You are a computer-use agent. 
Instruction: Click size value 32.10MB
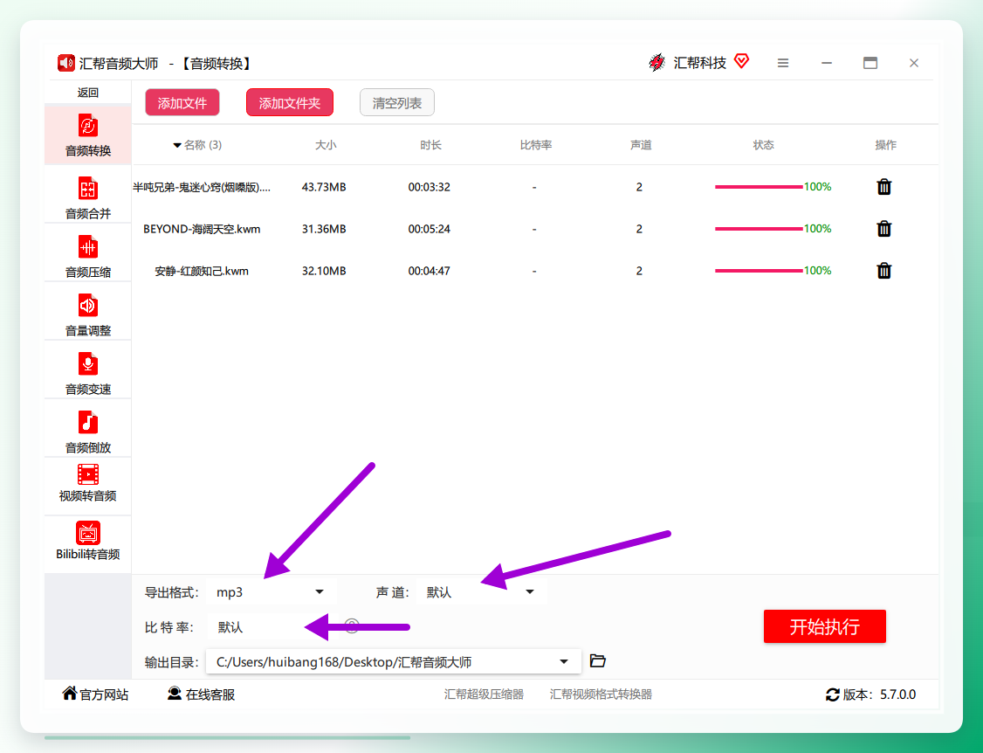pyautogui.click(x=324, y=271)
